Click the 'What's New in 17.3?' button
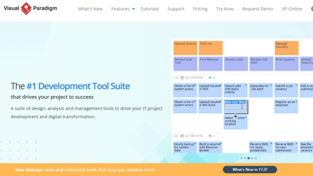 point(250,169)
